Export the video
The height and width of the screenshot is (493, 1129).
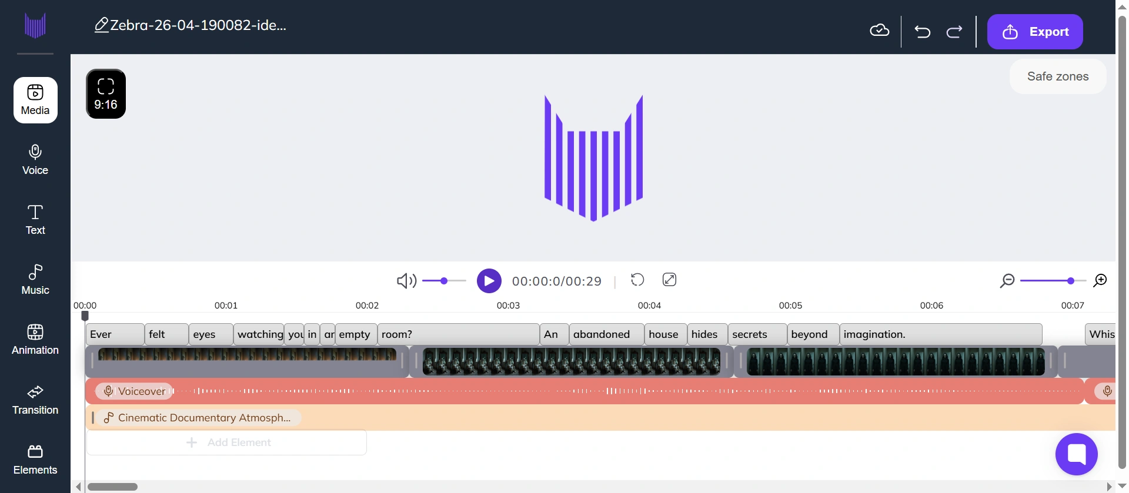click(x=1035, y=32)
